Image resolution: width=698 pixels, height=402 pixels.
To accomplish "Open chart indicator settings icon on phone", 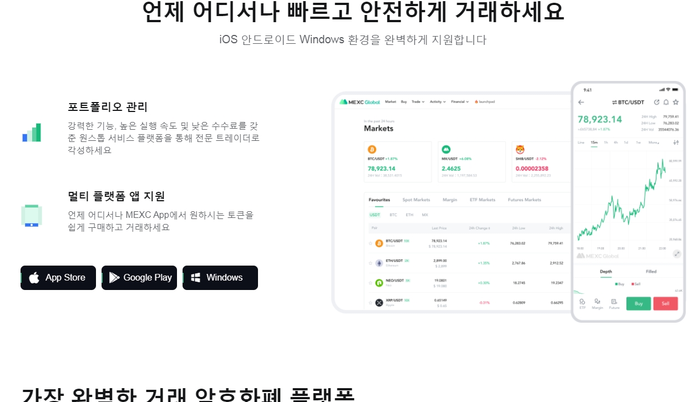I will click(676, 143).
